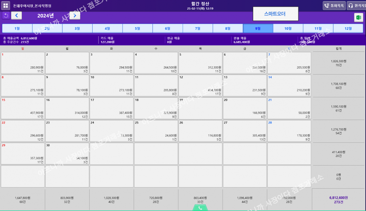Screen dimensions: 366x211
Task: Select the 9월 month tab
Action: [258, 28]
